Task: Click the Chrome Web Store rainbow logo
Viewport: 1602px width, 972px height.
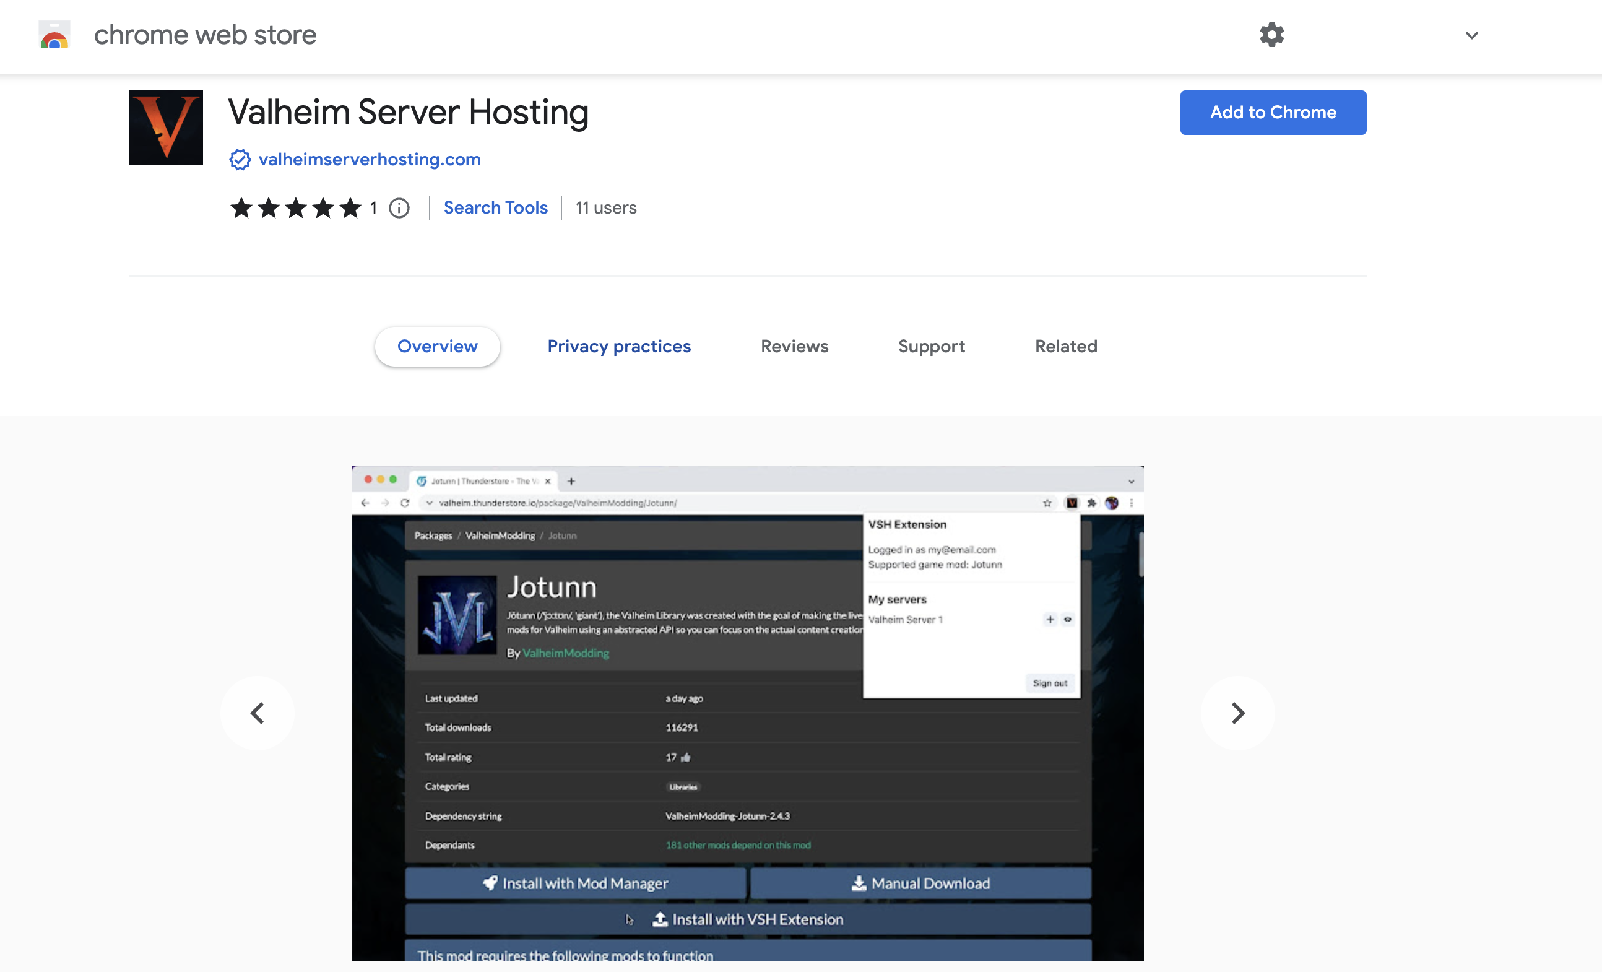Action: tap(54, 35)
